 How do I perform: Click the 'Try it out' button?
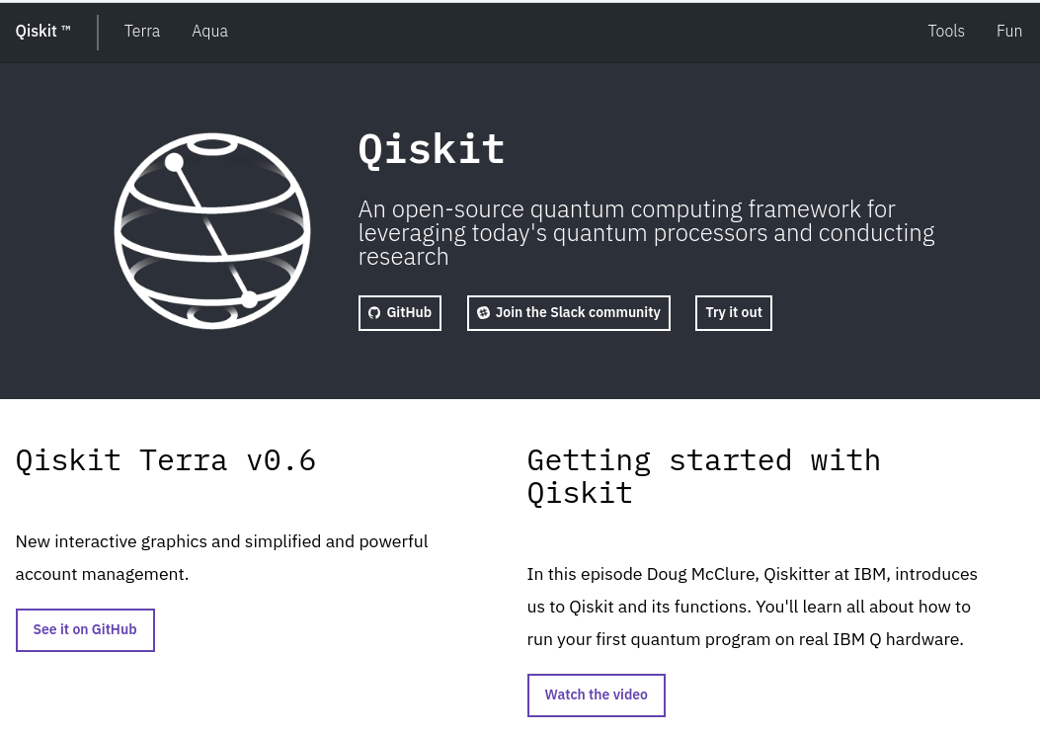pyautogui.click(x=734, y=312)
